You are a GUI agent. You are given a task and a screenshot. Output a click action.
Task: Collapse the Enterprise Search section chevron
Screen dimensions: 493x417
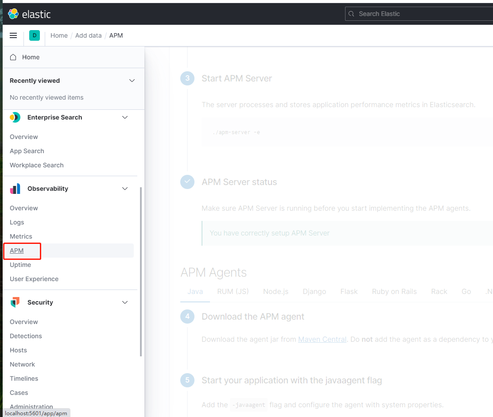pyautogui.click(x=125, y=117)
